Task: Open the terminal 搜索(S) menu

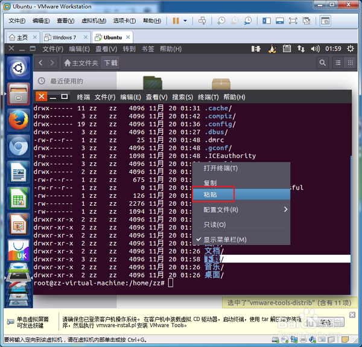Action: (x=182, y=97)
